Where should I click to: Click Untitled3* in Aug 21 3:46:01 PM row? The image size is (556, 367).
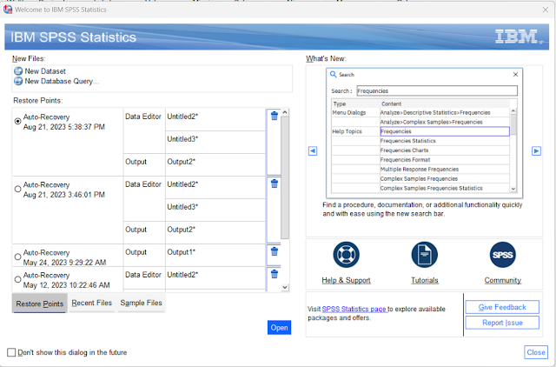(x=182, y=207)
